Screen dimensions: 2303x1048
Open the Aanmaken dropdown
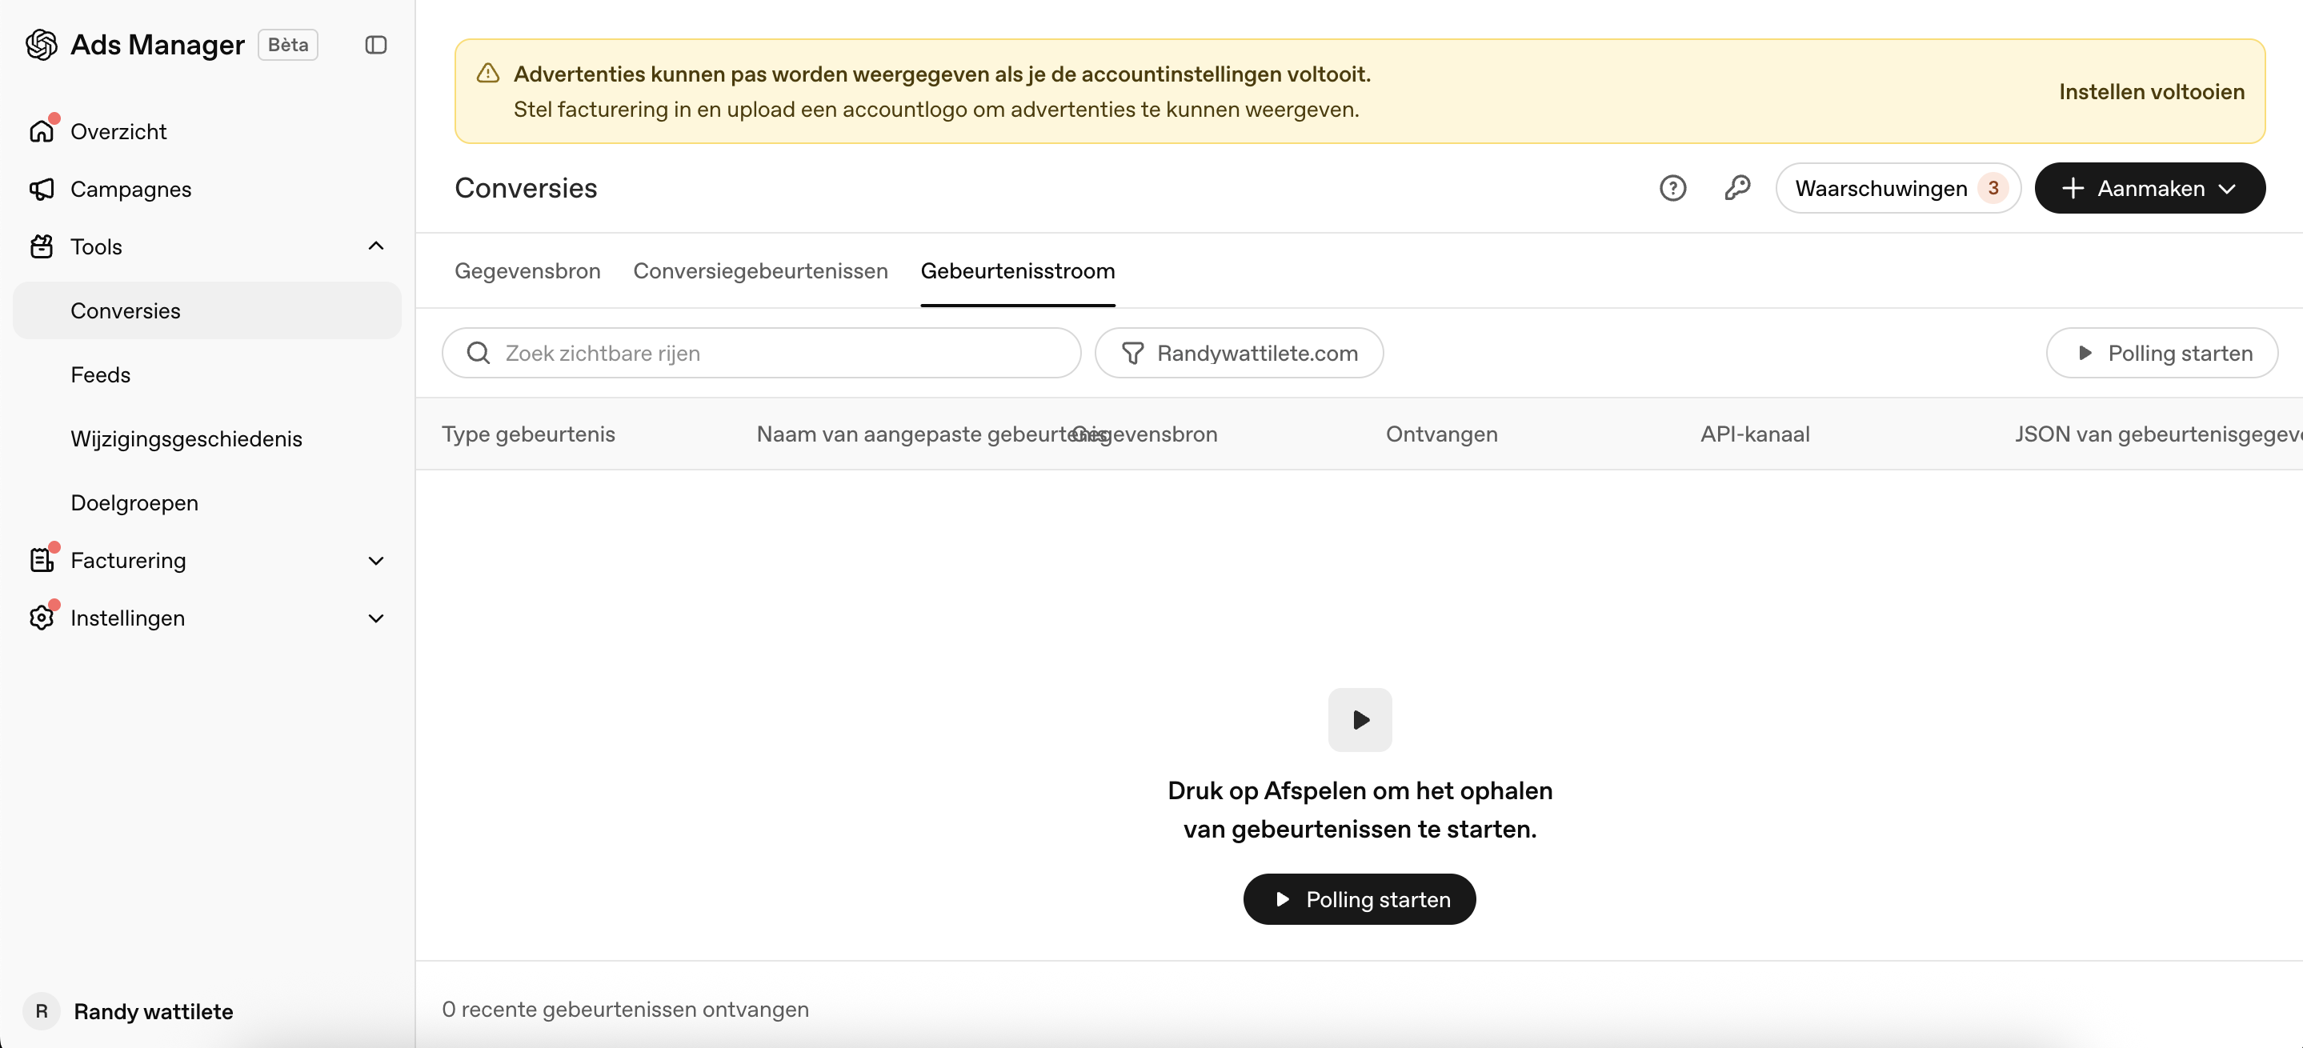2149,189
